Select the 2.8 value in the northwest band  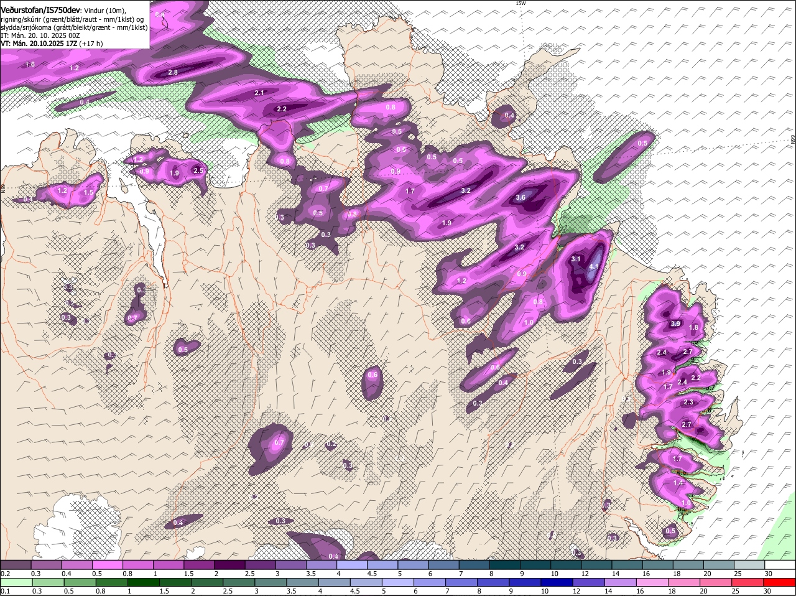pyautogui.click(x=174, y=73)
